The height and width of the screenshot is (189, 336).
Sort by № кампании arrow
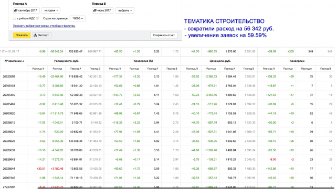coord(23,61)
